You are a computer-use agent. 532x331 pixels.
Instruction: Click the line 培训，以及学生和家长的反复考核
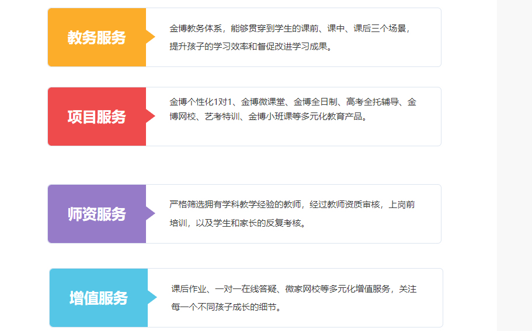pos(238,223)
